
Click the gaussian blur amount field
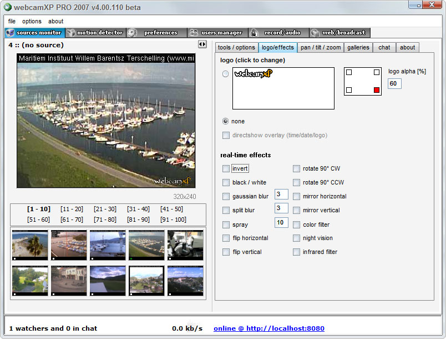click(x=281, y=195)
